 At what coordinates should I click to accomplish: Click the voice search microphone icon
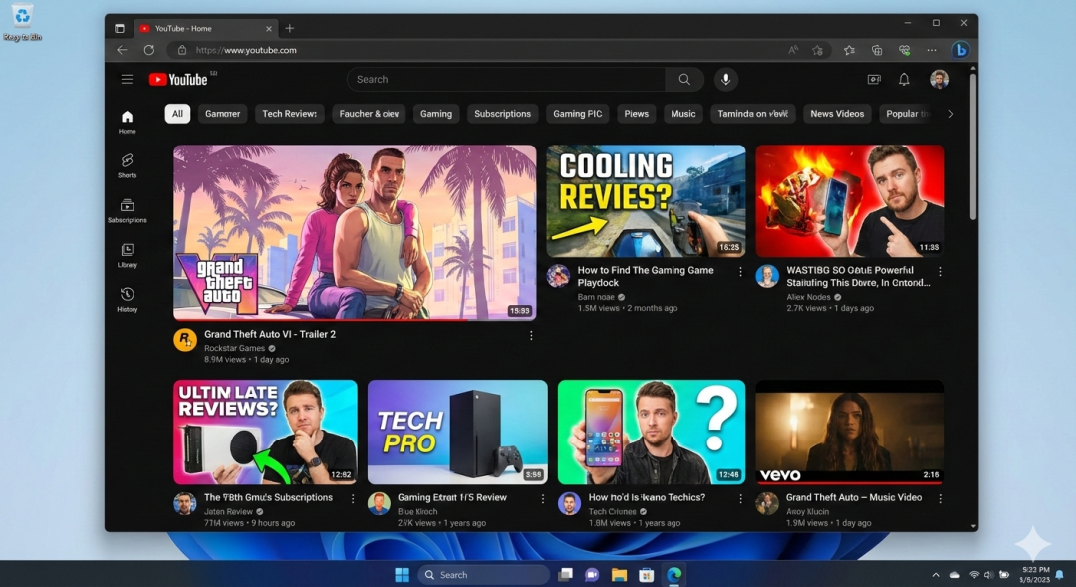[x=725, y=80]
